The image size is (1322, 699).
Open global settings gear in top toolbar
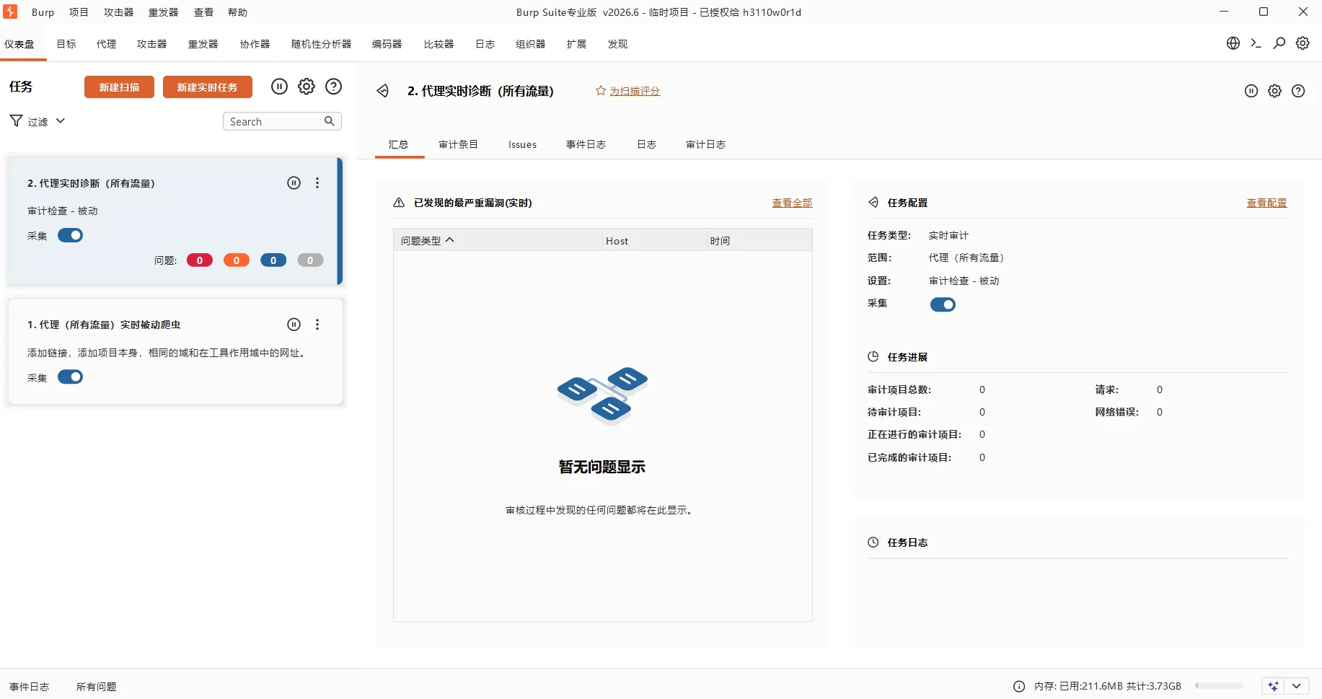click(x=1303, y=43)
